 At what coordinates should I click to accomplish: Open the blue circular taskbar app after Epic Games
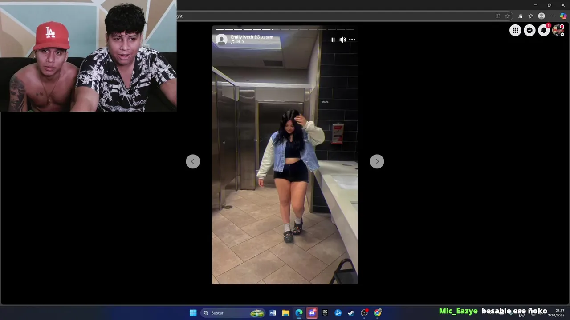(338, 313)
